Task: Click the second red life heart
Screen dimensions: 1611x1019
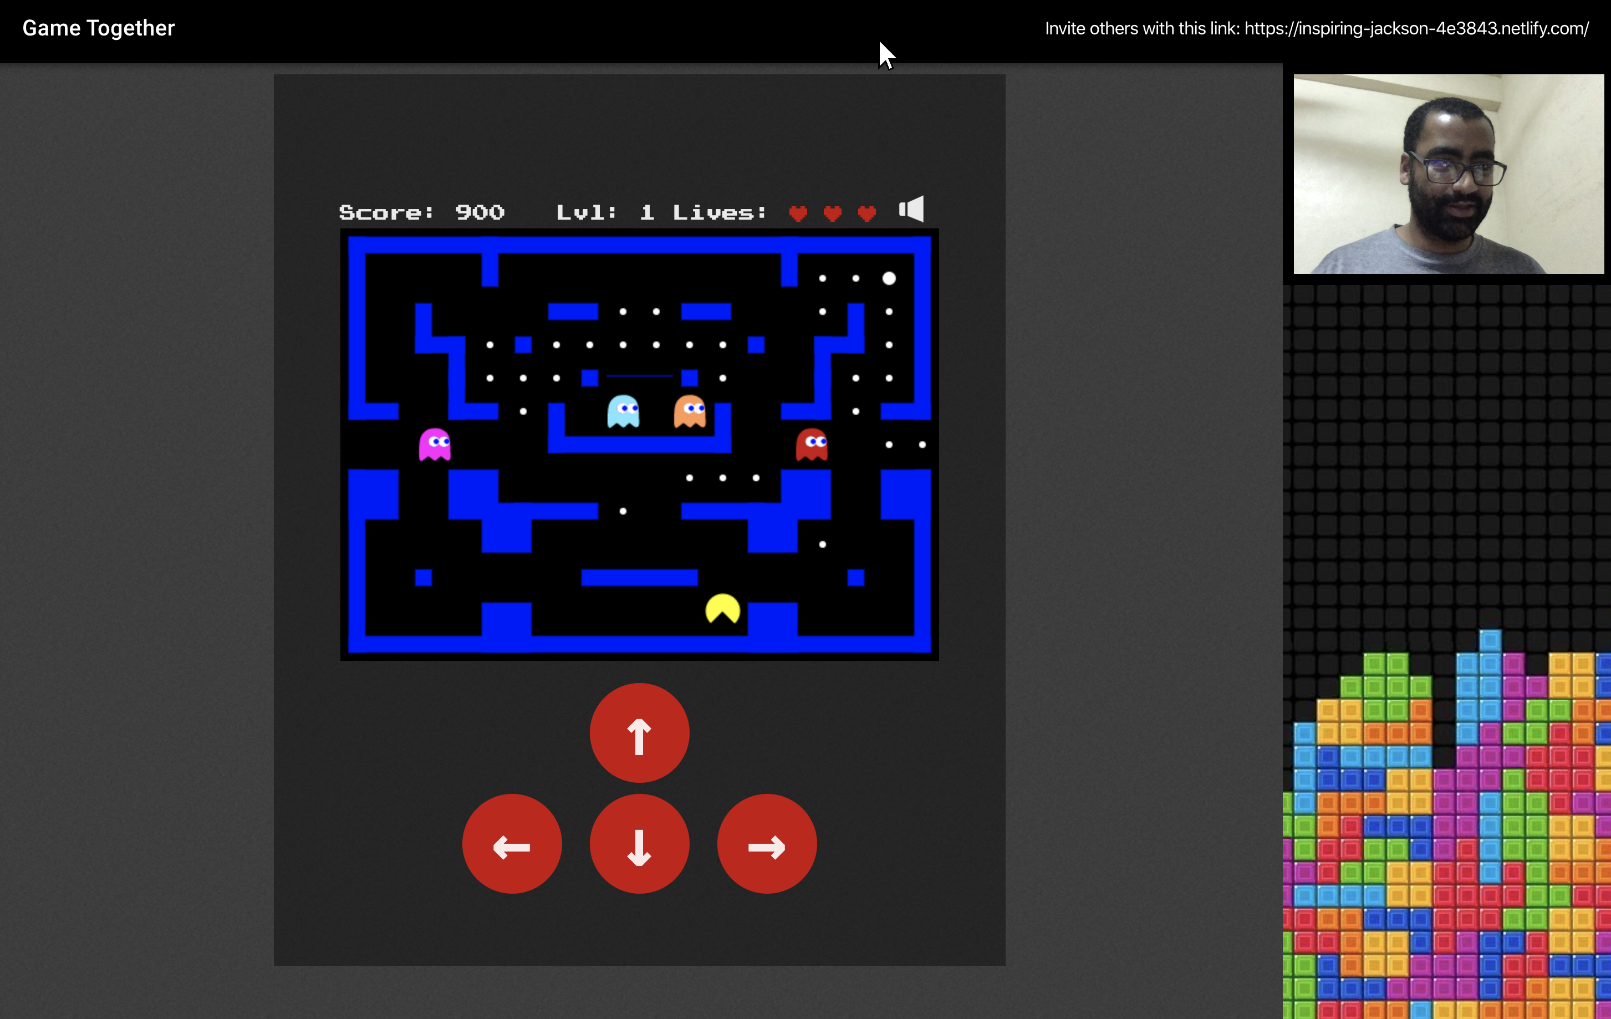Action: pos(832,213)
